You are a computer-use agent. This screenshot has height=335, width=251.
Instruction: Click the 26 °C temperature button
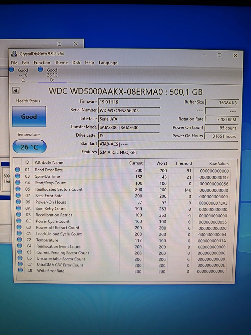29,147
